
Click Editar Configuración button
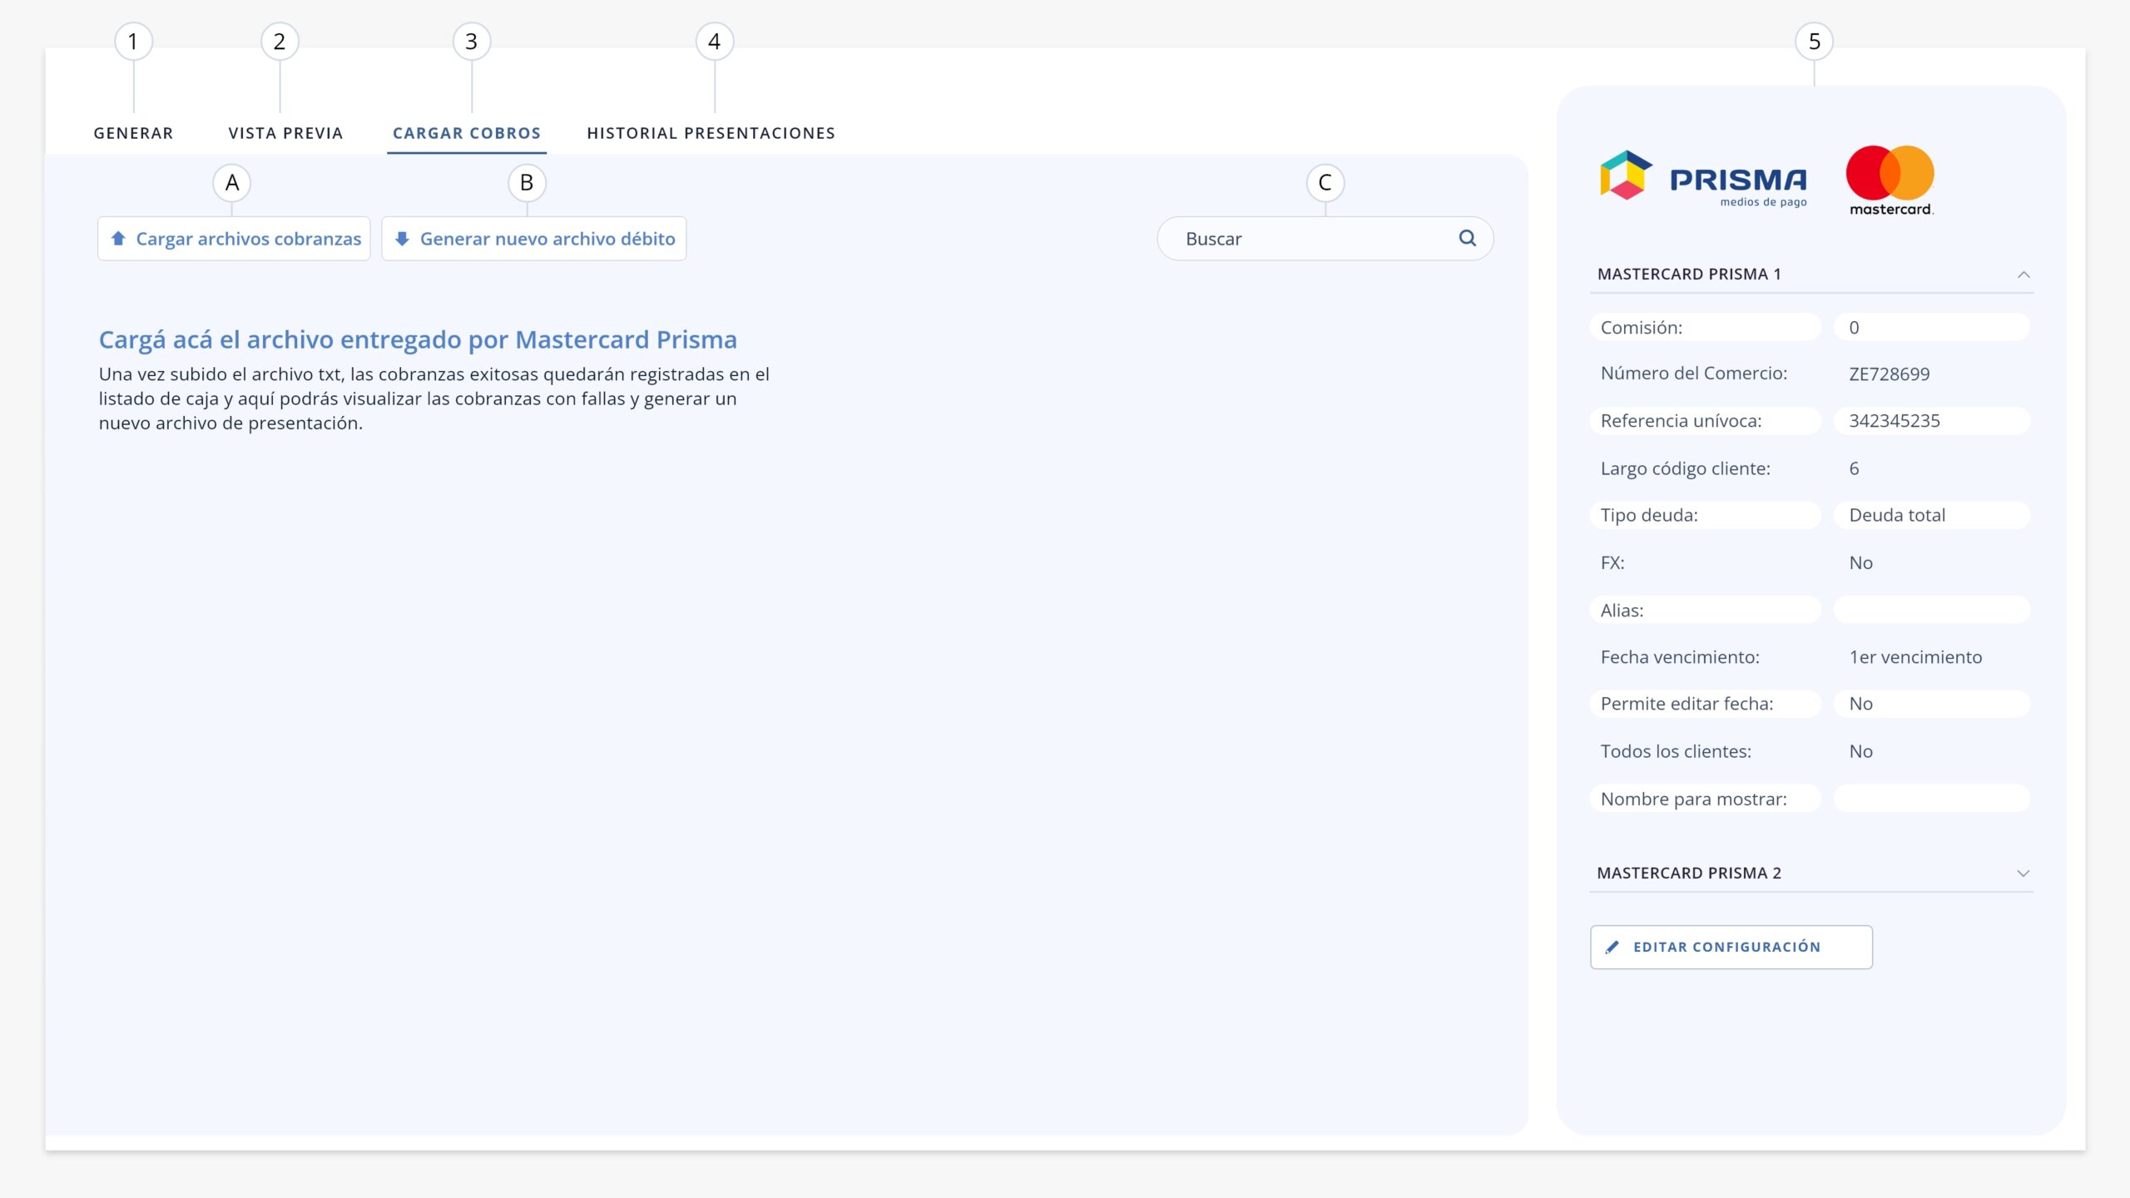click(1731, 947)
